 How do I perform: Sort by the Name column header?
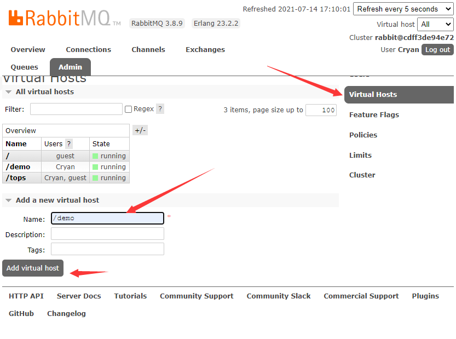(16, 143)
